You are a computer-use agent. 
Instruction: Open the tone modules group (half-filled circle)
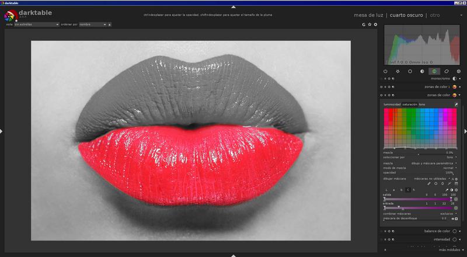coord(422,71)
